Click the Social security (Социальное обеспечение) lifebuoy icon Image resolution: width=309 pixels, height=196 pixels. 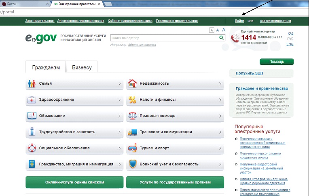(x=32, y=148)
